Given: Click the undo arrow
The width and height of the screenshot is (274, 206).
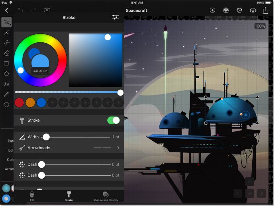Looking at the screenshot, I should (x=21, y=10).
